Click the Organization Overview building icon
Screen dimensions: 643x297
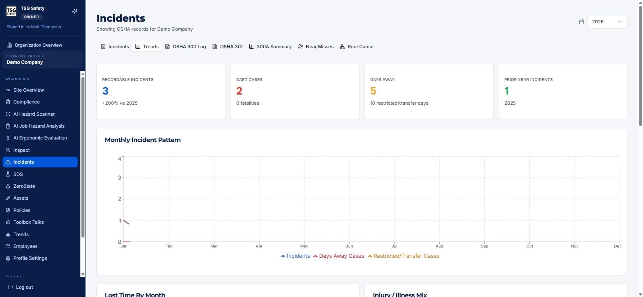tap(9, 45)
